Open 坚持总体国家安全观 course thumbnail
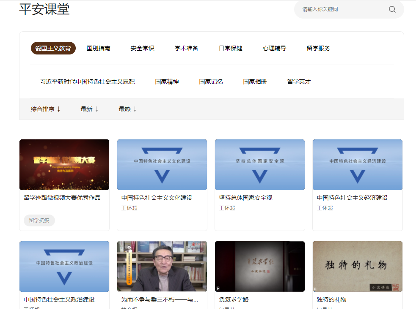416x310 pixels. (260, 165)
